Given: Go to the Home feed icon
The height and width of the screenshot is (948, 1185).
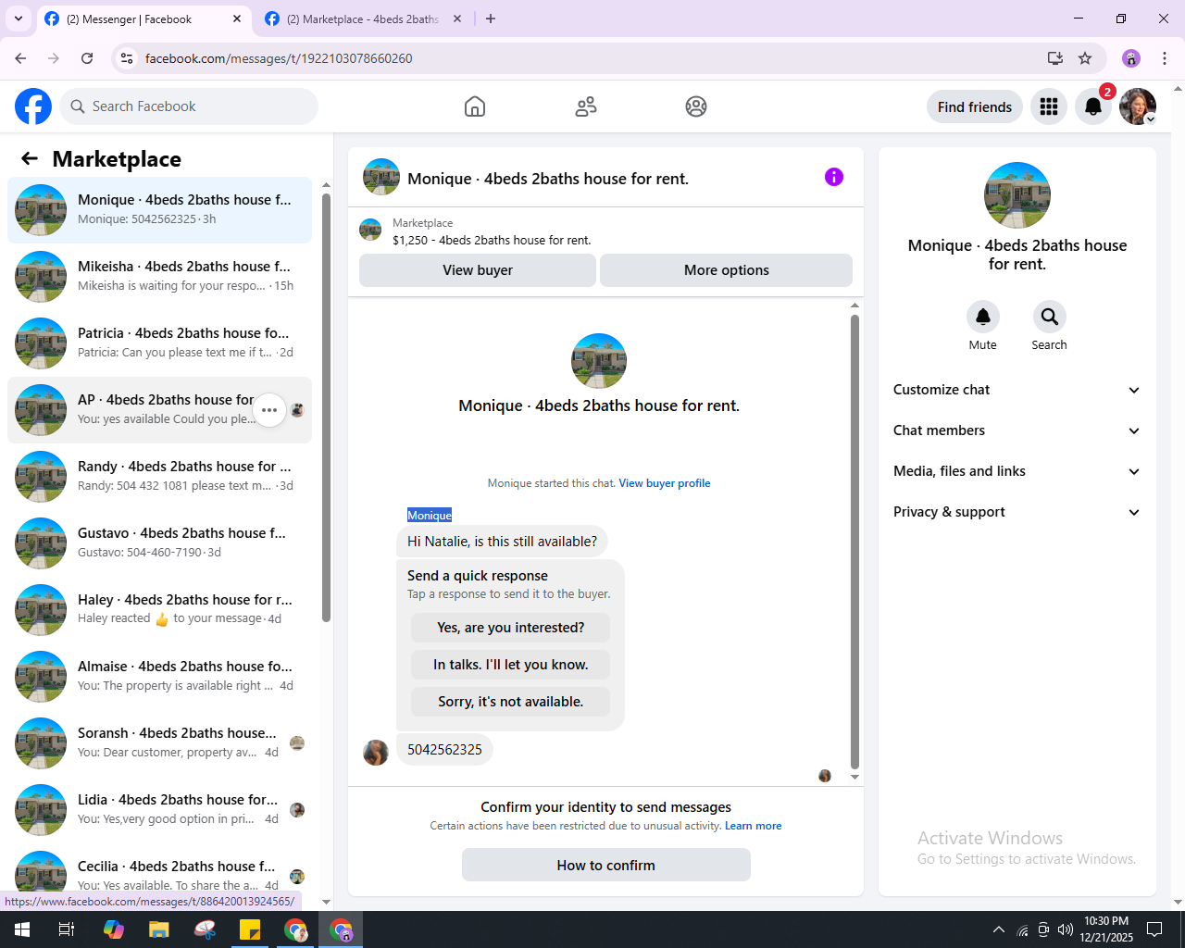Looking at the screenshot, I should point(475,106).
